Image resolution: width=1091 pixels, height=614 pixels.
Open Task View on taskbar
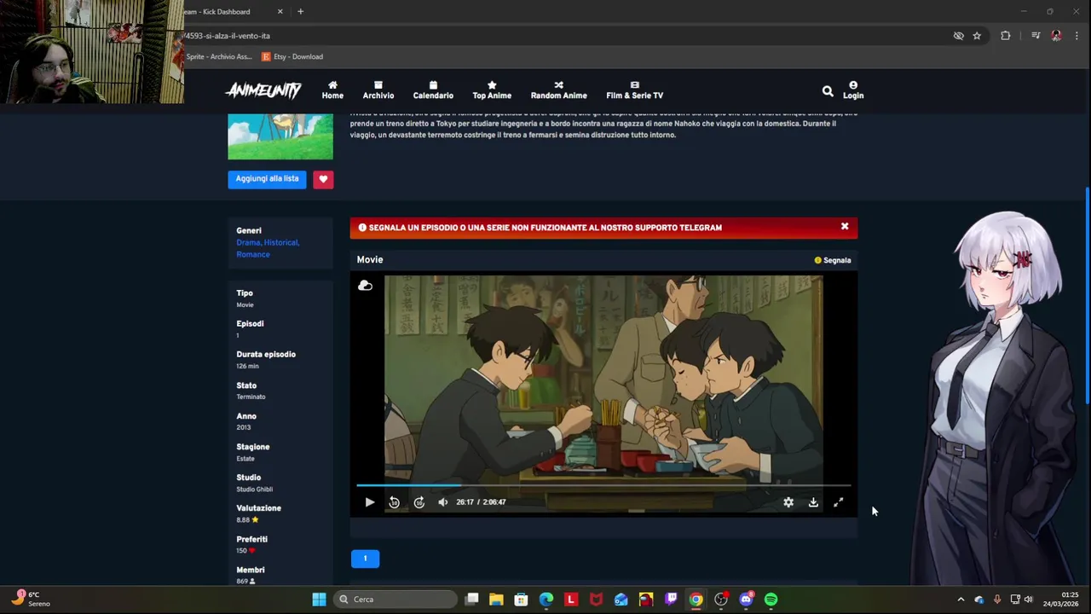pyautogui.click(x=471, y=600)
